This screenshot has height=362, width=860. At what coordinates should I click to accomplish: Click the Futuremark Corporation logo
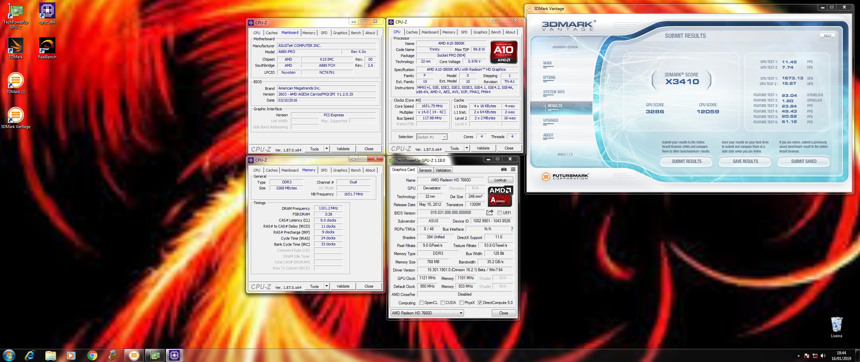(x=565, y=176)
